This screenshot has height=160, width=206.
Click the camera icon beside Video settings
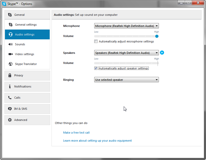[x=11, y=54]
